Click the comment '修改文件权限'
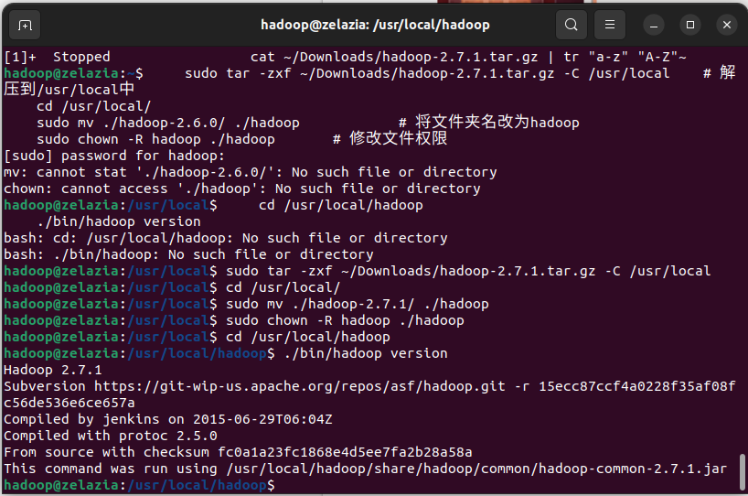748x496 pixels. click(x=399, y=139)
